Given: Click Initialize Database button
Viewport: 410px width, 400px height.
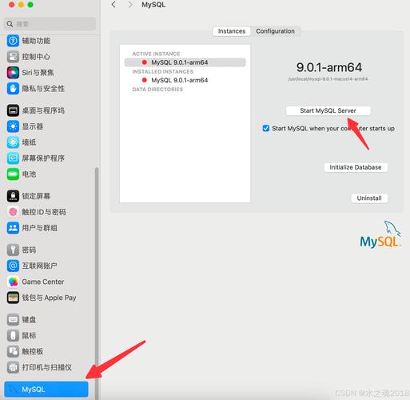Looking at the screenshot, I should click(x=356, y=167).
